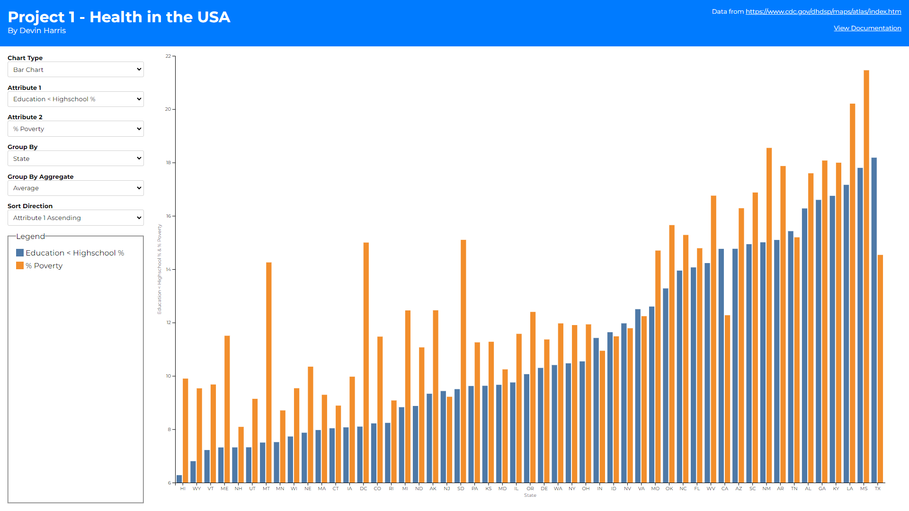The height and width of the screenshot is (511, 909).
Task: Click the orange bar for NM
Action: pyautogui.click(x=769, y=315)
